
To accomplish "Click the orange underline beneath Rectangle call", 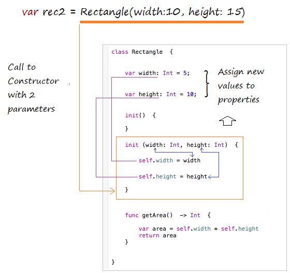I will pos(162,22).
